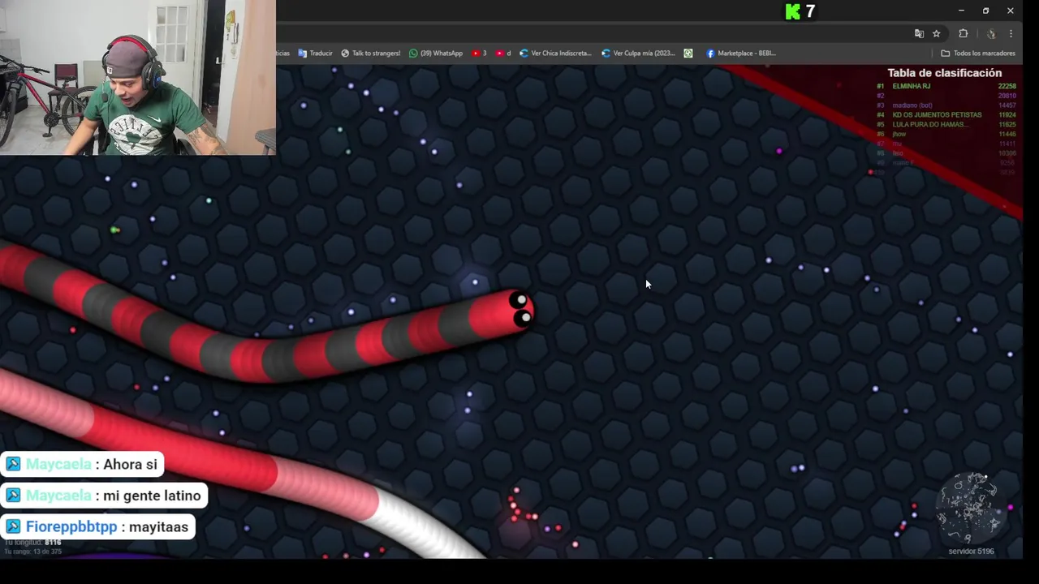Image resolution: width=1039 pixels, height=584 pixels.
Task: Open the green square icon bookmark
Action: coord(688,54)
